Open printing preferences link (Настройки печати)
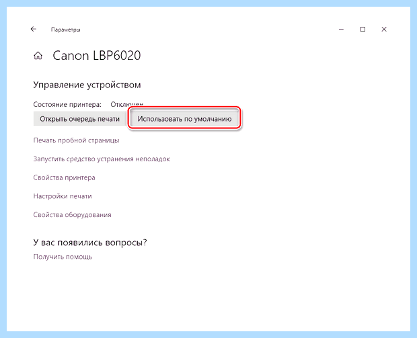Image resolution: width=417 pixels, height=338 pixels. [x=63, y=196]
